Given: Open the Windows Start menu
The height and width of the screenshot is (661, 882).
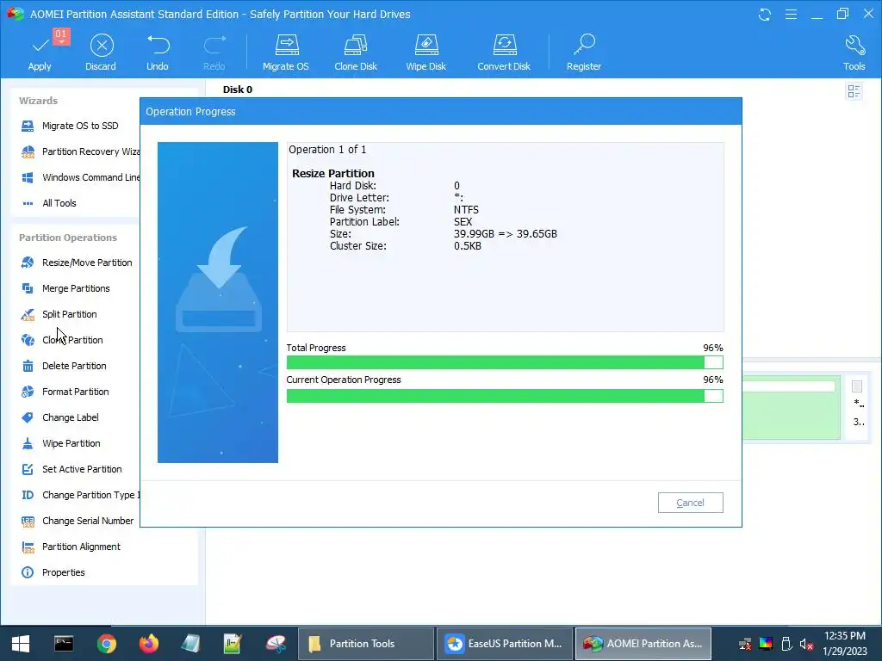Looking at the screenshot, I should tap(21, 644).
